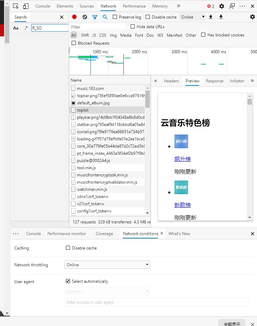The width and height of the screenshot is (257, 326).
Task: Open Network panel settings gear
Action: (x=253, y=17)
